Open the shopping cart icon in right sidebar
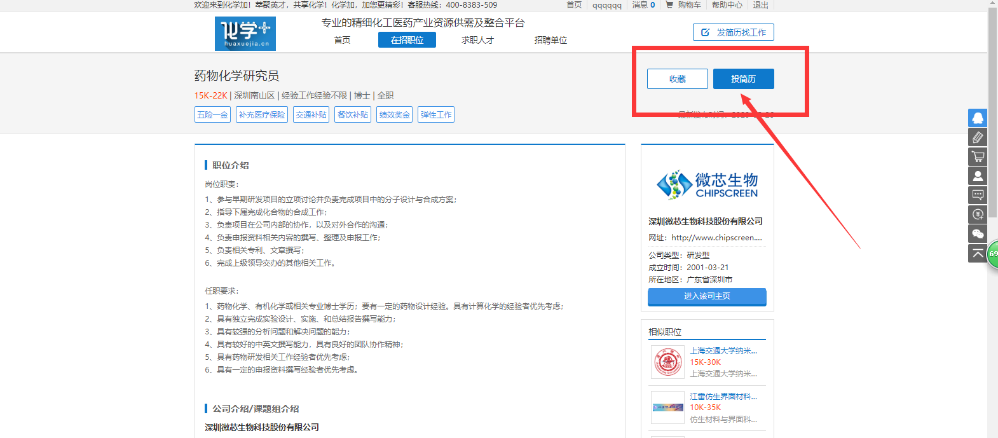Viewport: 998px width, 438px height. [x=977, y=156]
